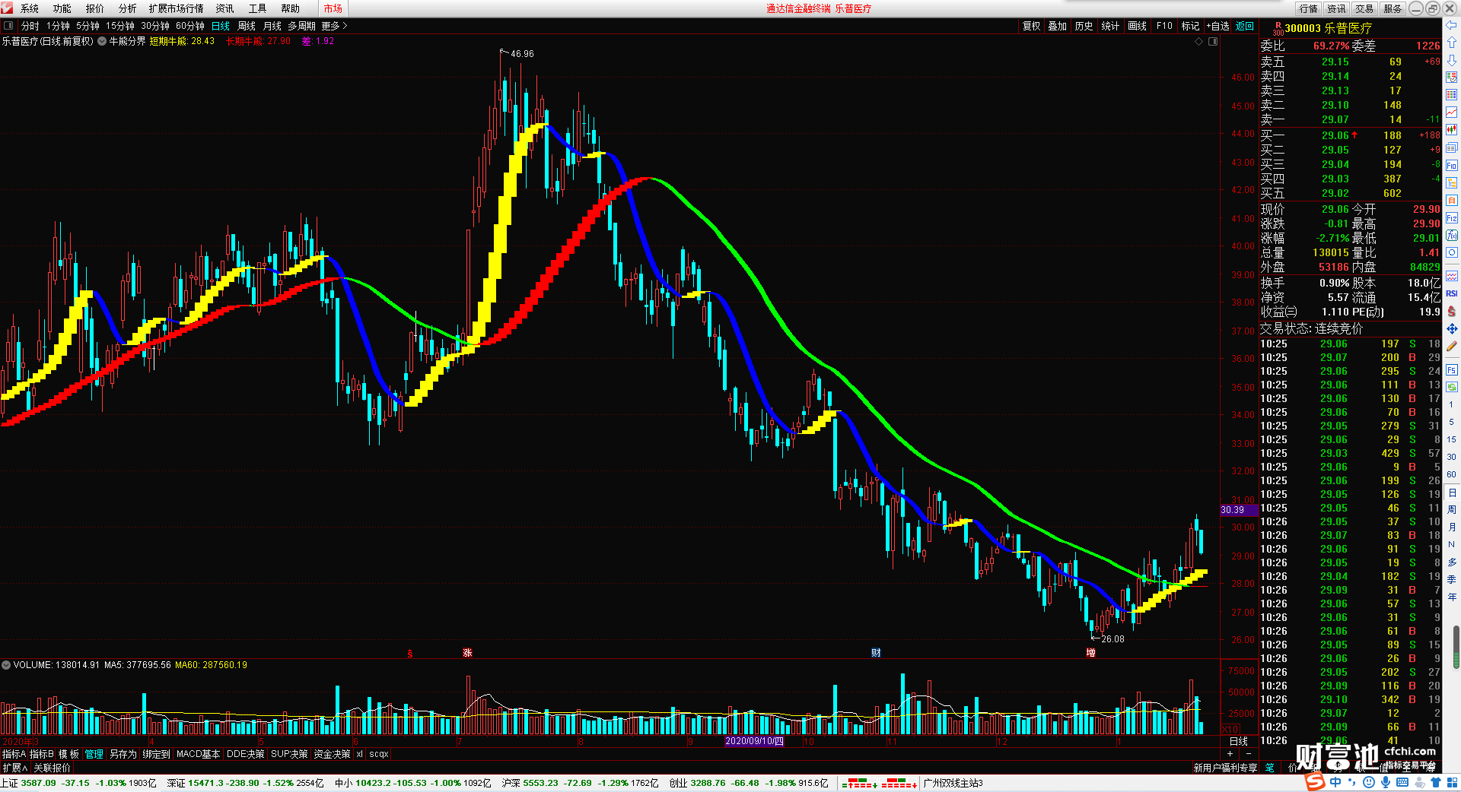Click the F5 sidebar icon

[x=1451, y=370]
